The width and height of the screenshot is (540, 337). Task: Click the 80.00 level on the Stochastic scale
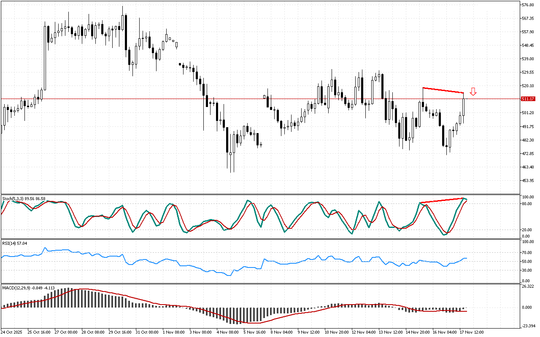[x=527, y=204]
